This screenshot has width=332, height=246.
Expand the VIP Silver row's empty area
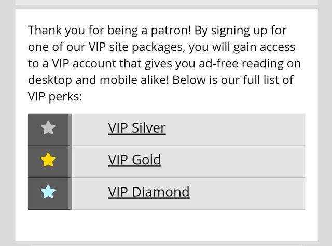point(235,129)
